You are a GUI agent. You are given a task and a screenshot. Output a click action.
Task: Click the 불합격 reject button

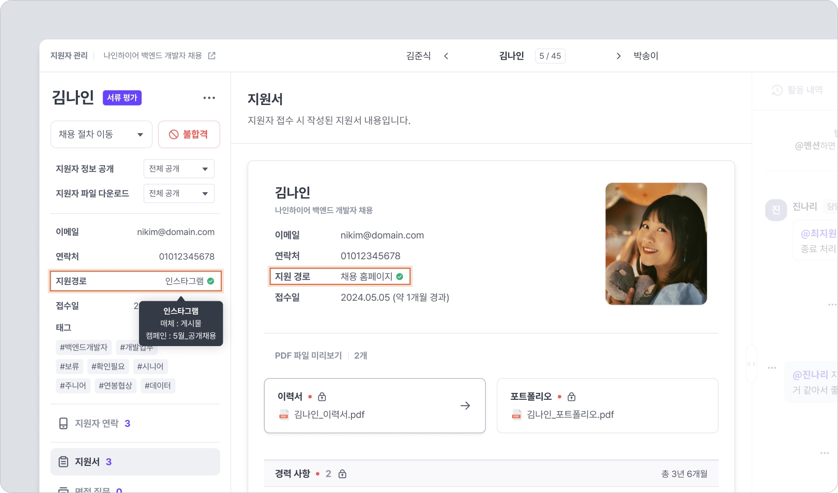[x=189, y=134]
